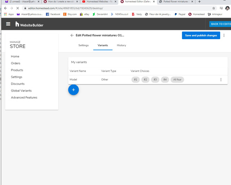Open the Vesty bookmark
The height and width of the screenshot is (185, 231).
(137, 14)
